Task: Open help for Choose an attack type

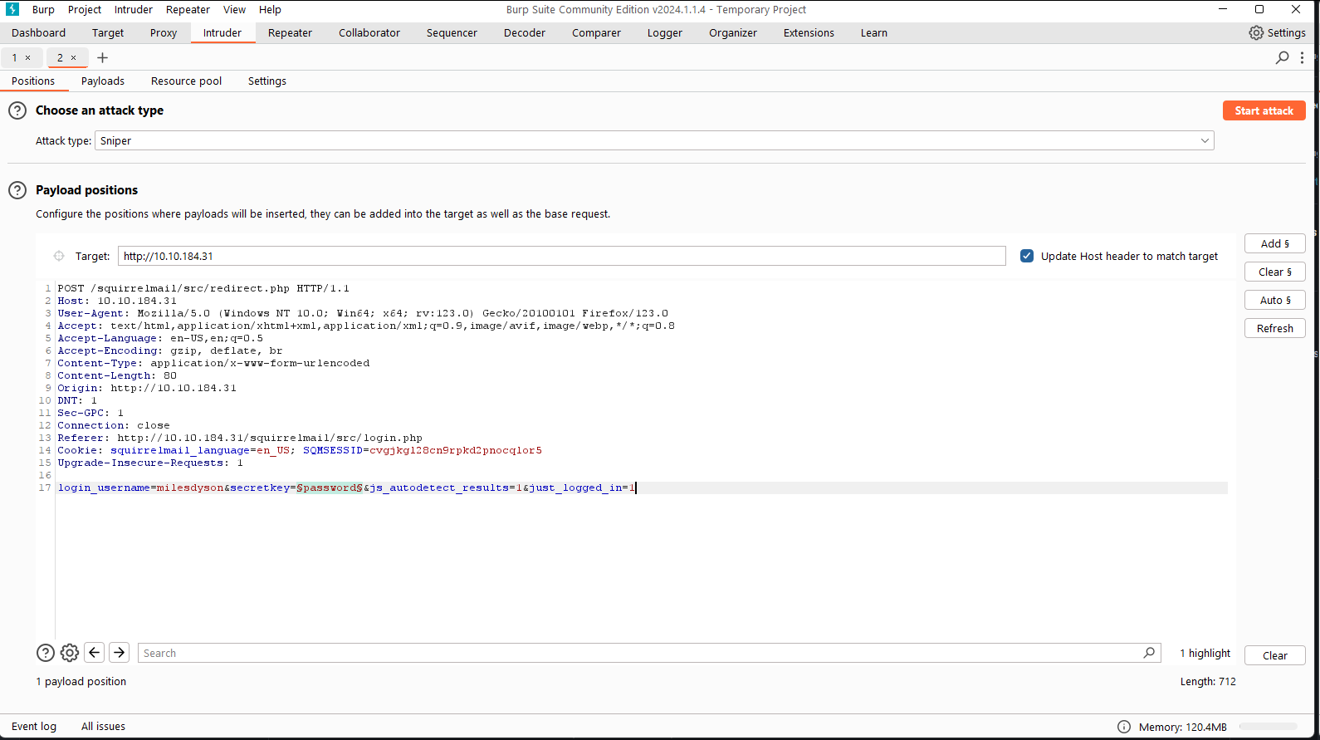Action: (17, 110)
